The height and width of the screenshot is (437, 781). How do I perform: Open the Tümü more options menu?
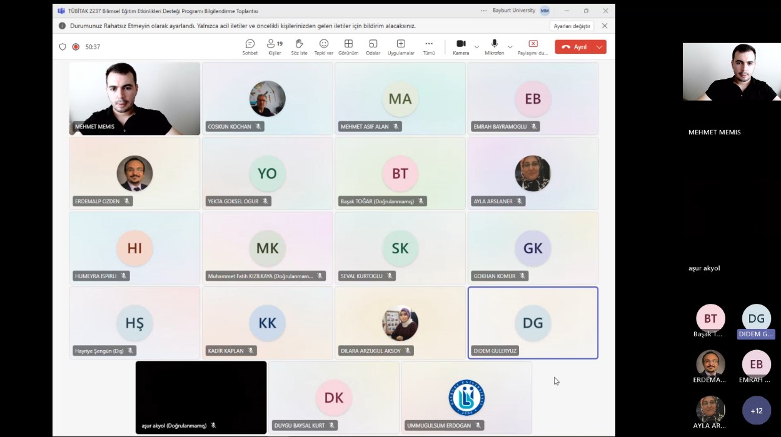tap(428, 47)
